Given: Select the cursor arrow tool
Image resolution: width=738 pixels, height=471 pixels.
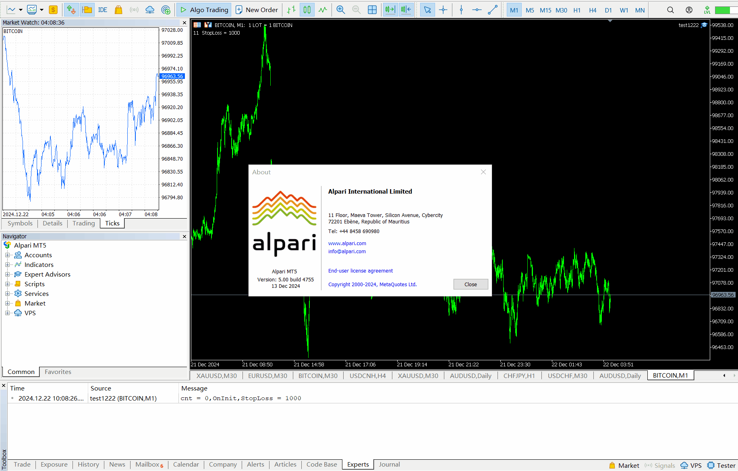Looking at the screenshot, I should [x=427, y=10].
